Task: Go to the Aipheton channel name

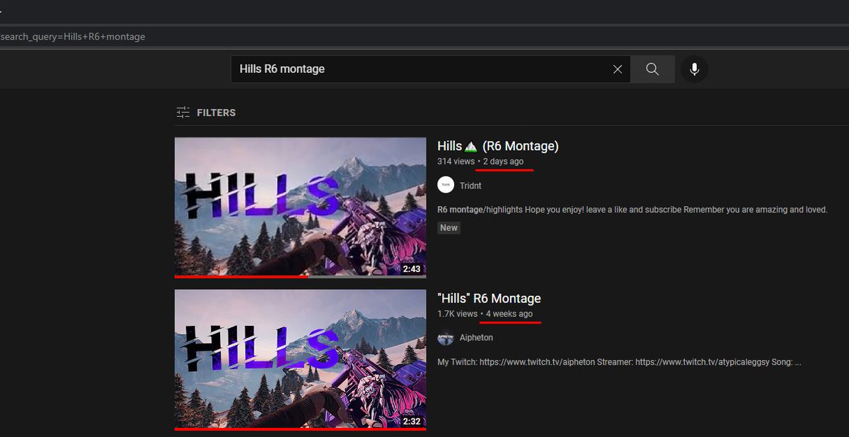Action: coord(476,338)
